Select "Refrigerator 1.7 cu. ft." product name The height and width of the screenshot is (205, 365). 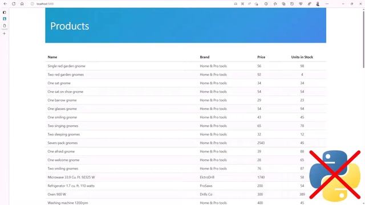tap(71, 186)
